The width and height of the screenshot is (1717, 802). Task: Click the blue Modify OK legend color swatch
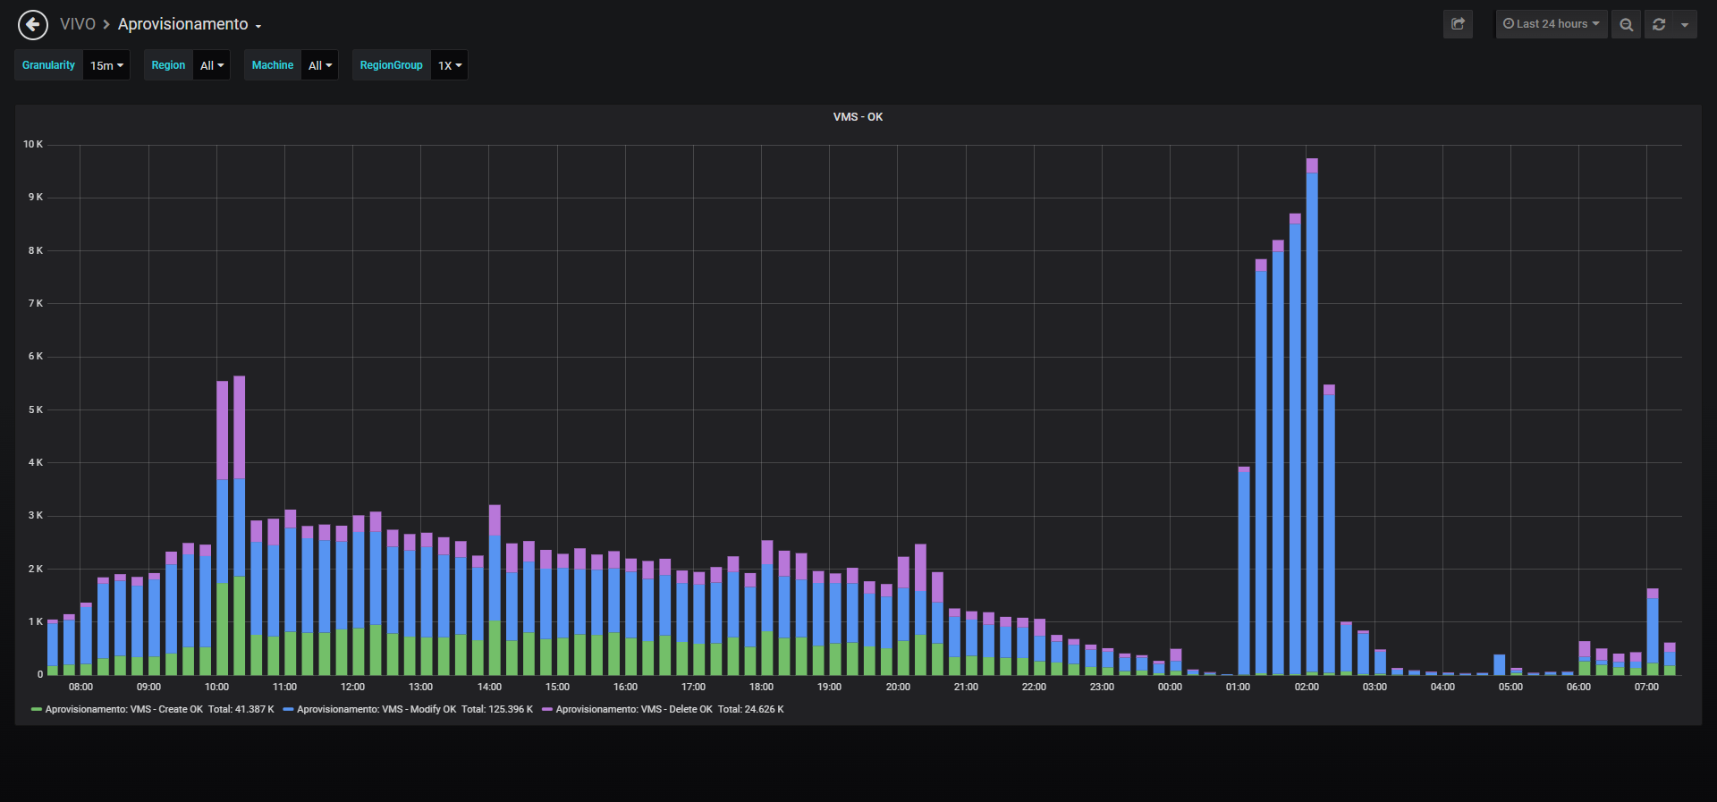point(288,709)
